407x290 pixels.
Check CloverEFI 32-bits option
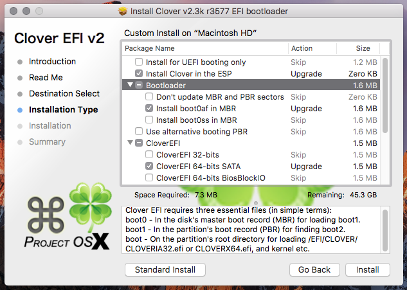click(149, 154)
